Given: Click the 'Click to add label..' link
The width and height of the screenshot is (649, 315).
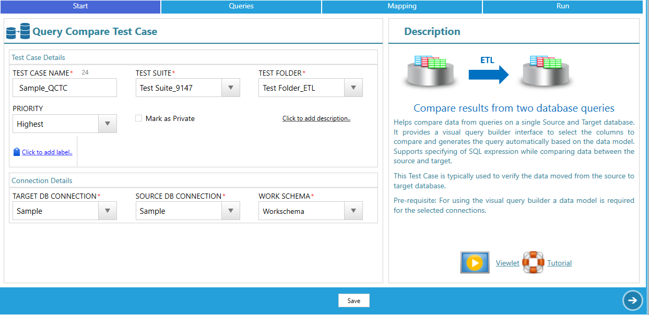Looking at the screenshot, I should coord(47,152).
